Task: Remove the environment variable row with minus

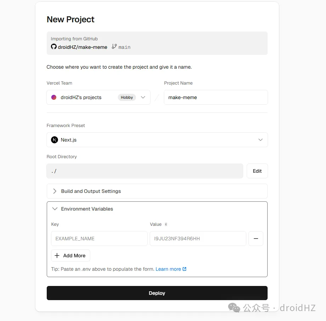Action: coord(256,239)
